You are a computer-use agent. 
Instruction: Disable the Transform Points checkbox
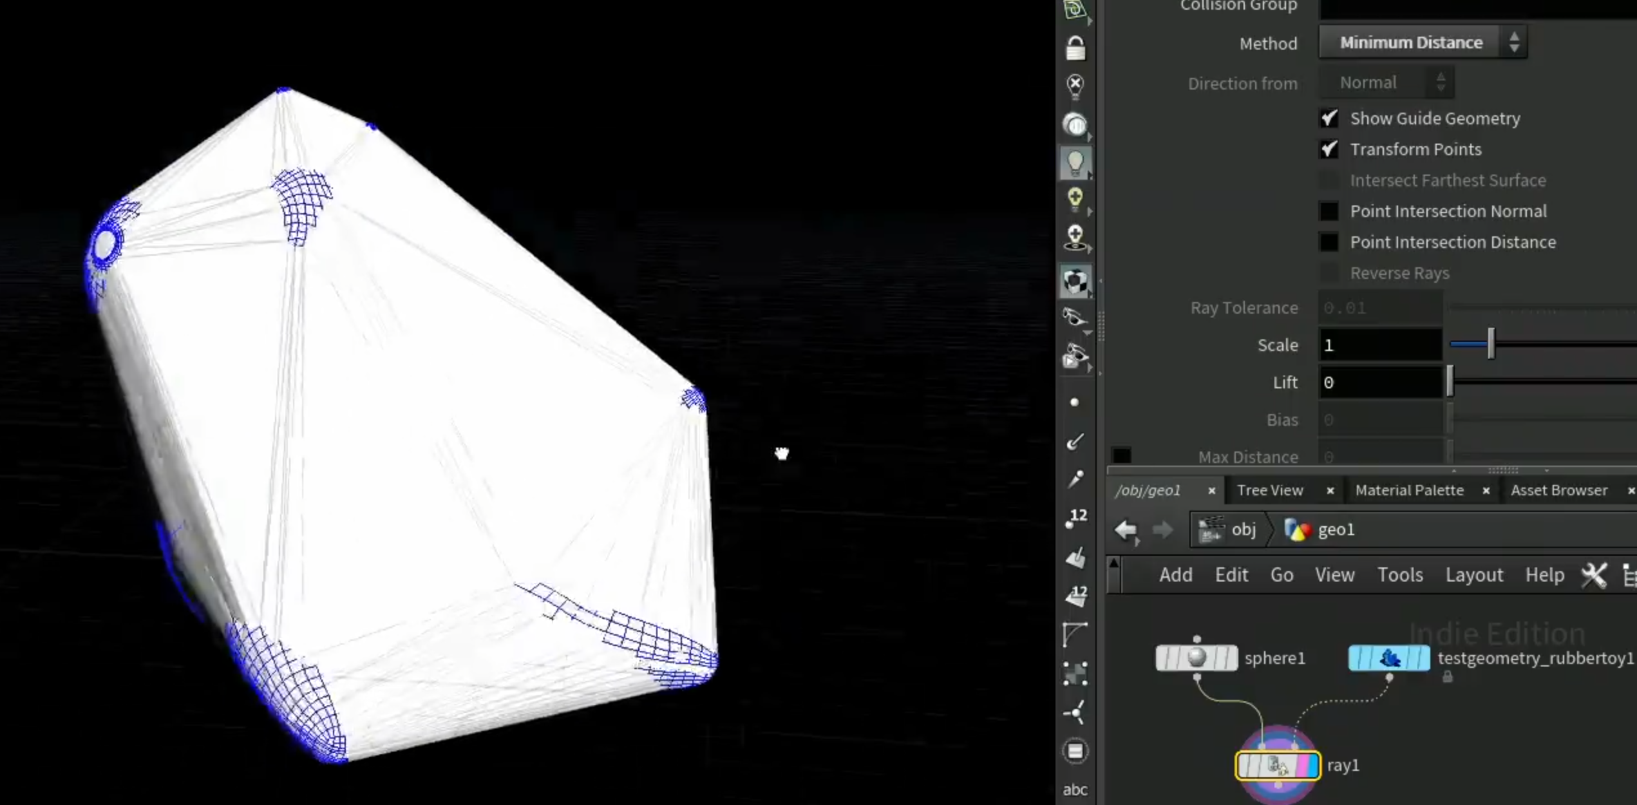coord(1329,149)
